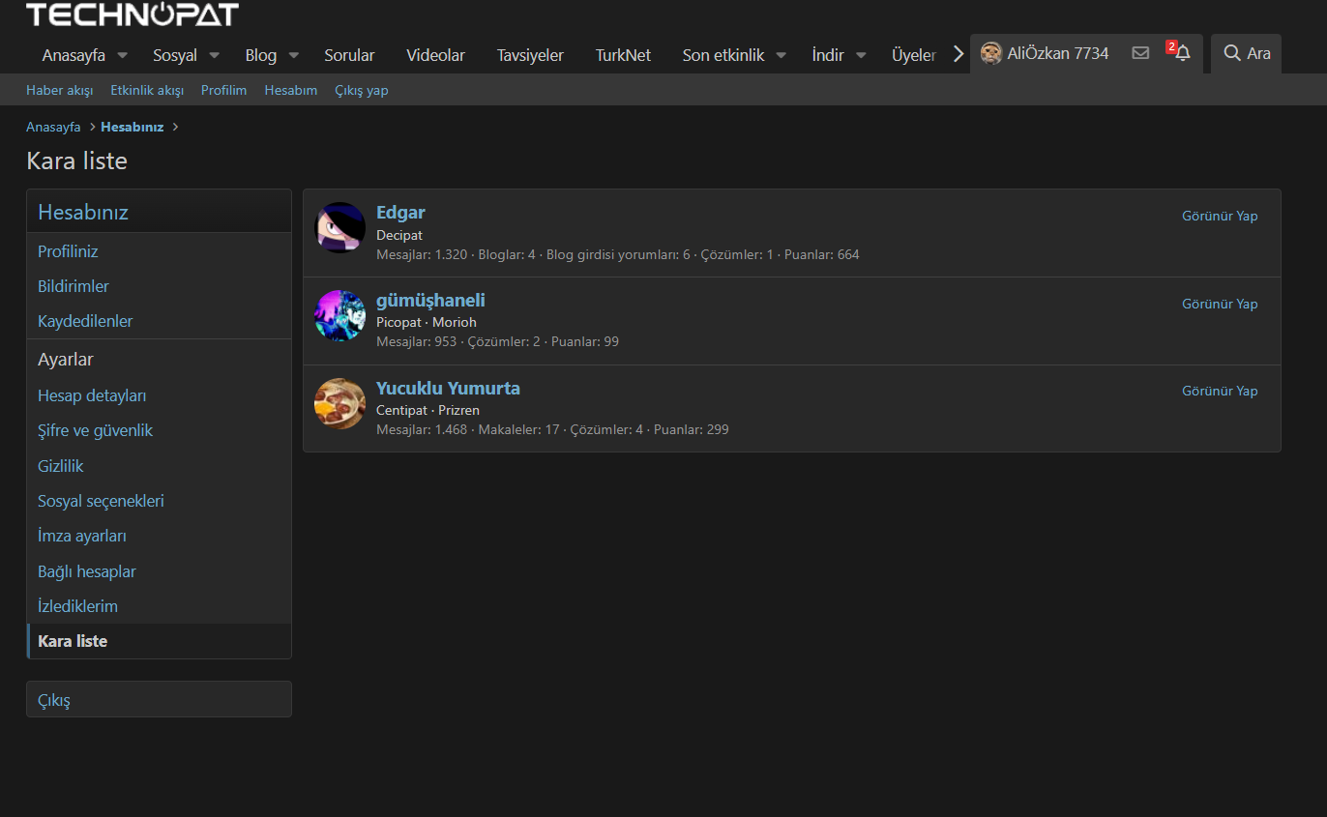Go to the Tavsiyeler tab
1327x817 pixels.
pyautogui.click(x=530, y=55)
